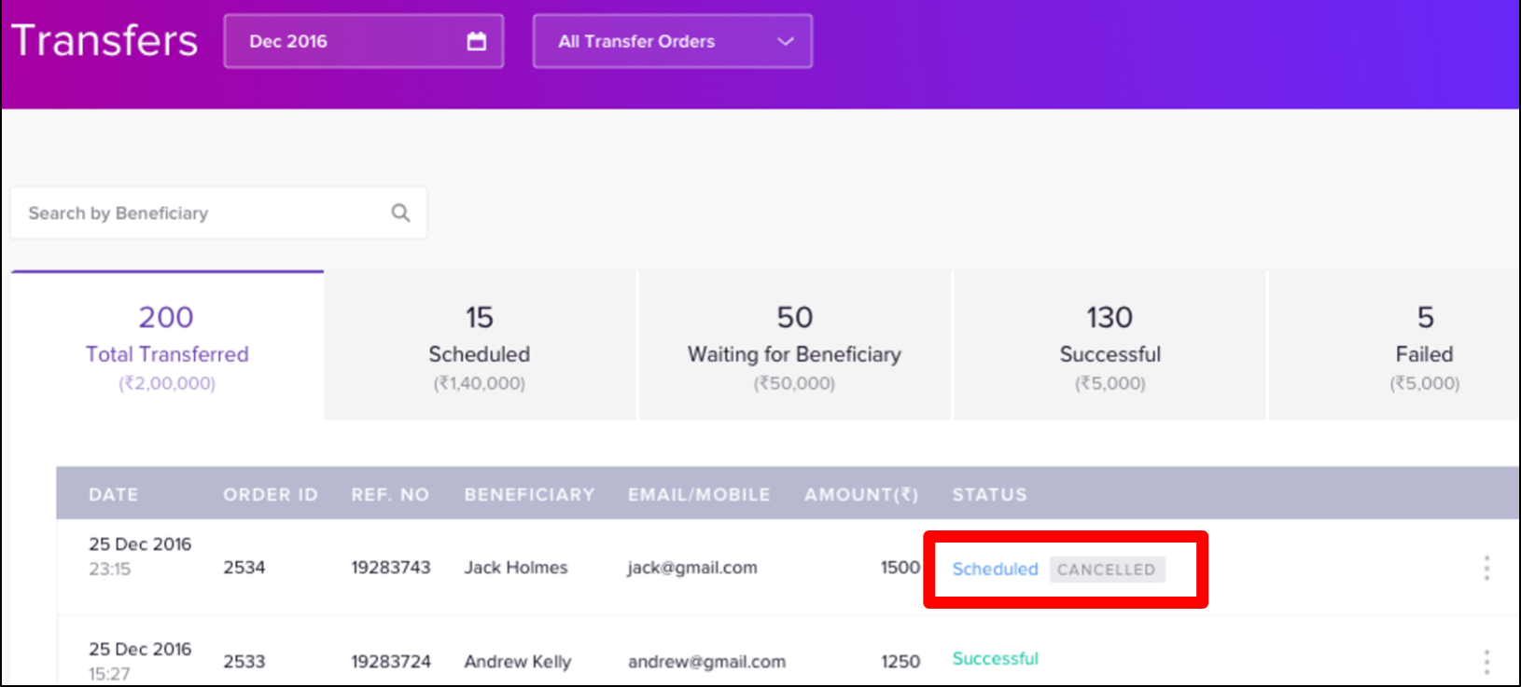The image size is (1521, 687).
Task: Open the calendar icon in date picker
Action: (477, 41)
